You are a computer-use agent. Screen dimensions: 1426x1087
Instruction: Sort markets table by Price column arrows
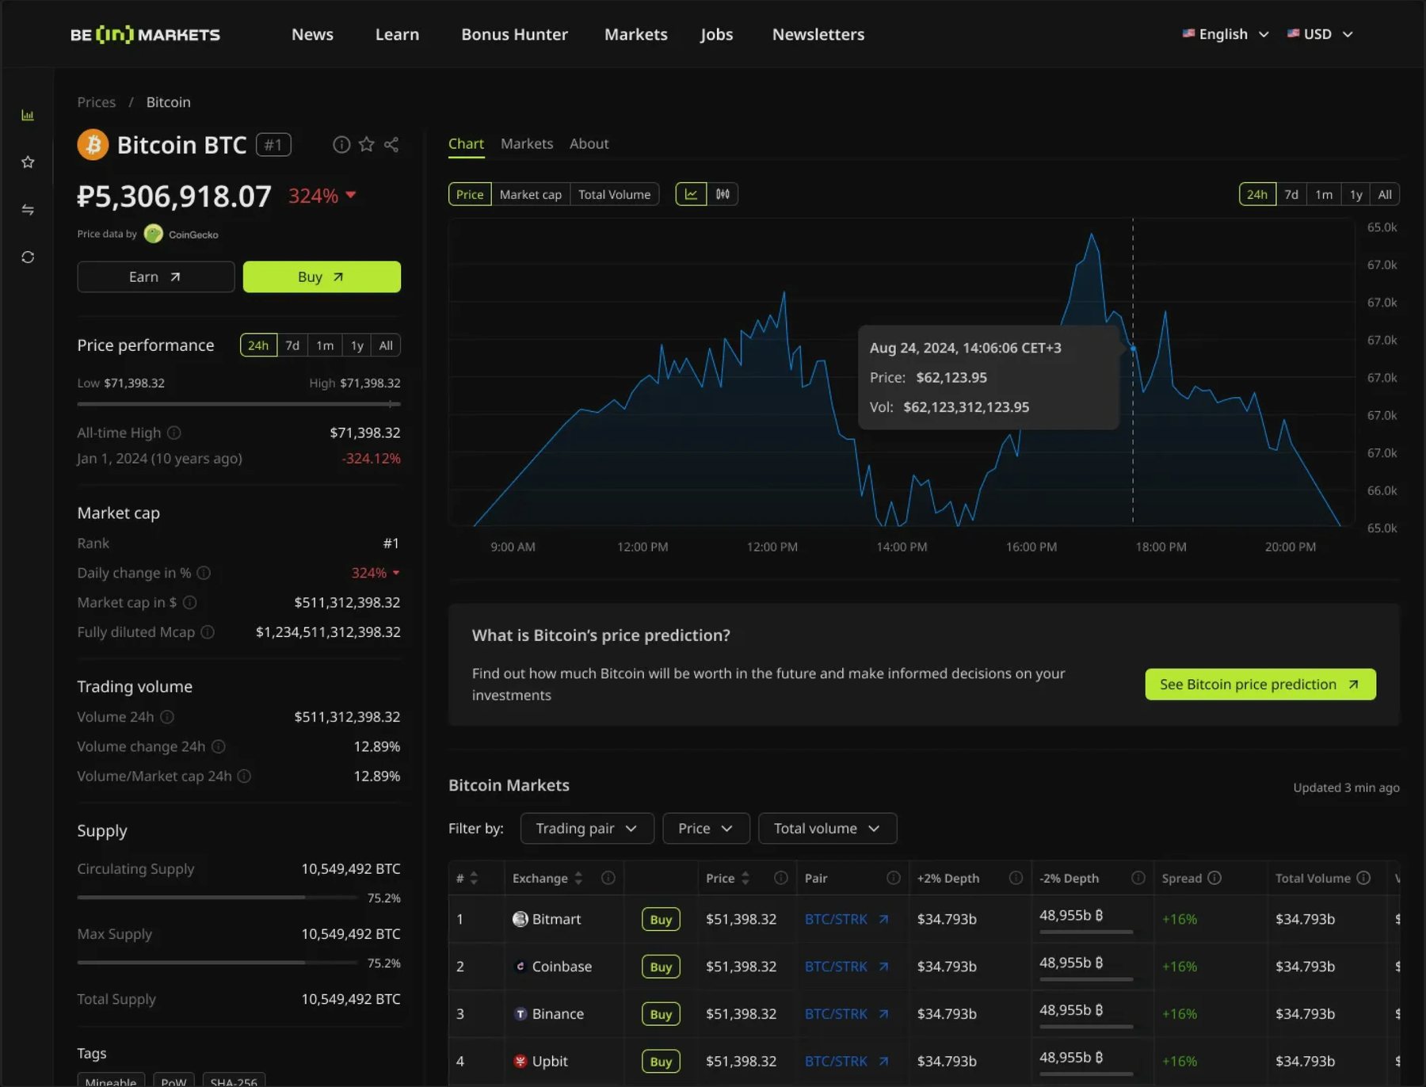point(745,878)
